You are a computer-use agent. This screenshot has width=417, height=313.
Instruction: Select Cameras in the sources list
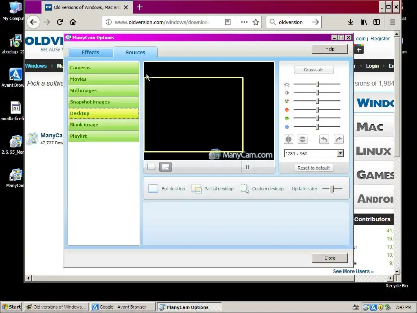pyautogui.click(x=103, y=68)
